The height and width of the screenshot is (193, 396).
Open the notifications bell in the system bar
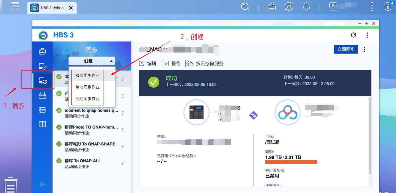tap(307, 7)
